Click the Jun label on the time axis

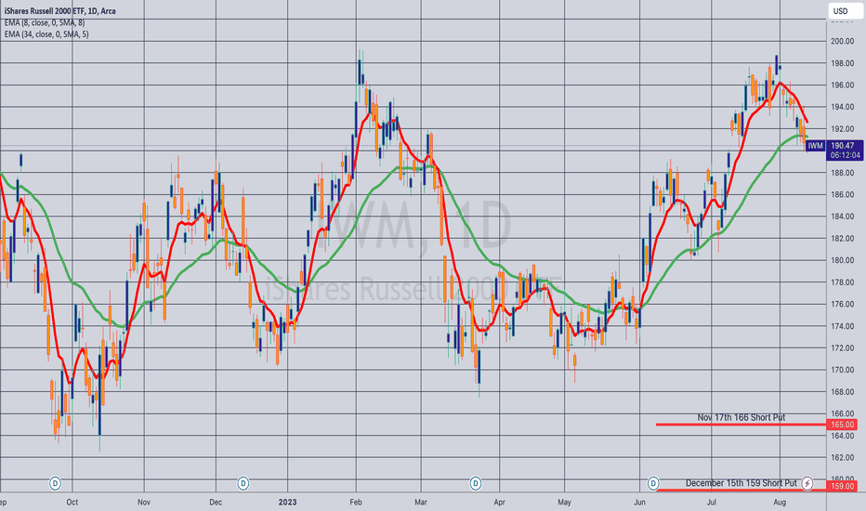pyautogui.click(x=639, y=502)
